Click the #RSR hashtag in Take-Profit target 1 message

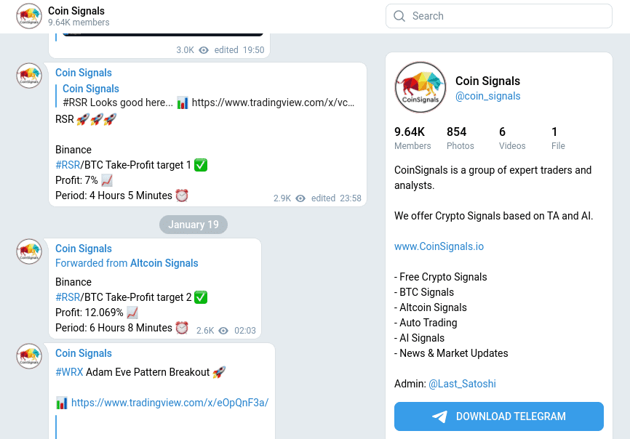tap(66, 165)
